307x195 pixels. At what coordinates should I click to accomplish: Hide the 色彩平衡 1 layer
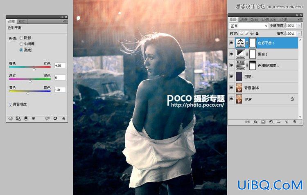point(231,43)
